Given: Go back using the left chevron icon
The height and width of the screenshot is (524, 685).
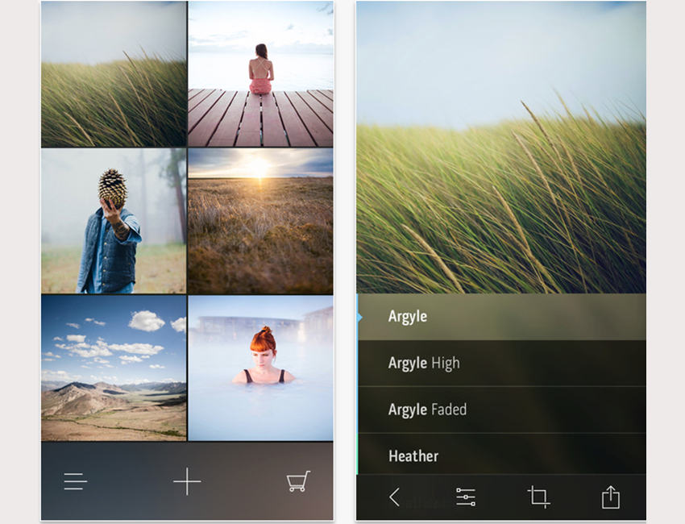Looking at the screenshot, I should [395, 497].
